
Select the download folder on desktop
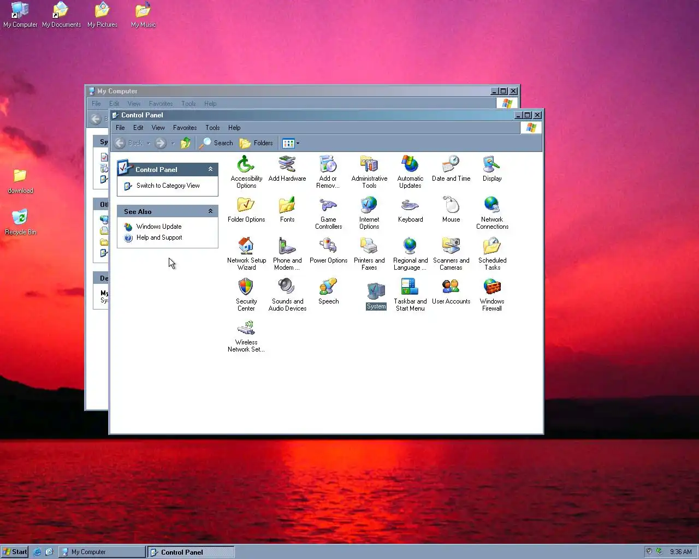coord(20,181)
